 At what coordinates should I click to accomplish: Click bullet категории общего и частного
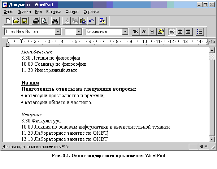pos(57,103)
